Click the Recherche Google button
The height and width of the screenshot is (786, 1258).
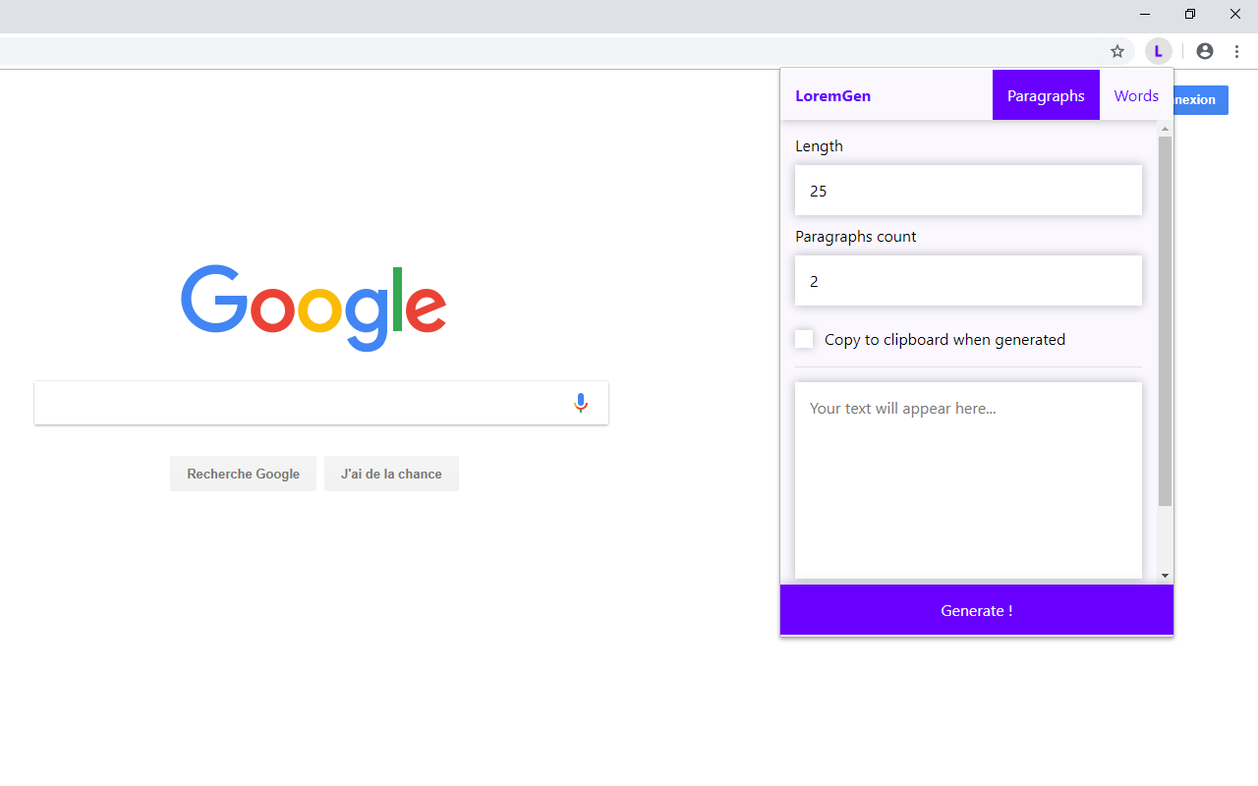tap(243, 474)
